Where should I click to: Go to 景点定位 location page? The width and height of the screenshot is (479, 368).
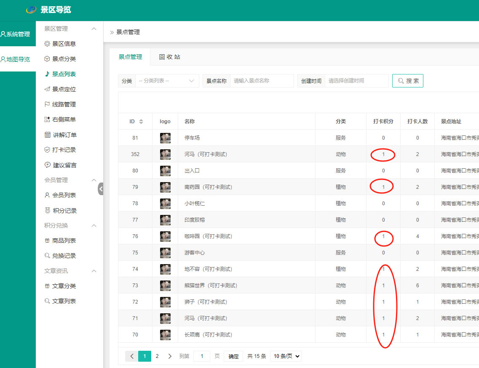pos(64,89)
